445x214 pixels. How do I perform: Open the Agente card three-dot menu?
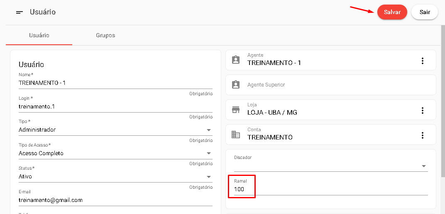click(x=423, y=60)
